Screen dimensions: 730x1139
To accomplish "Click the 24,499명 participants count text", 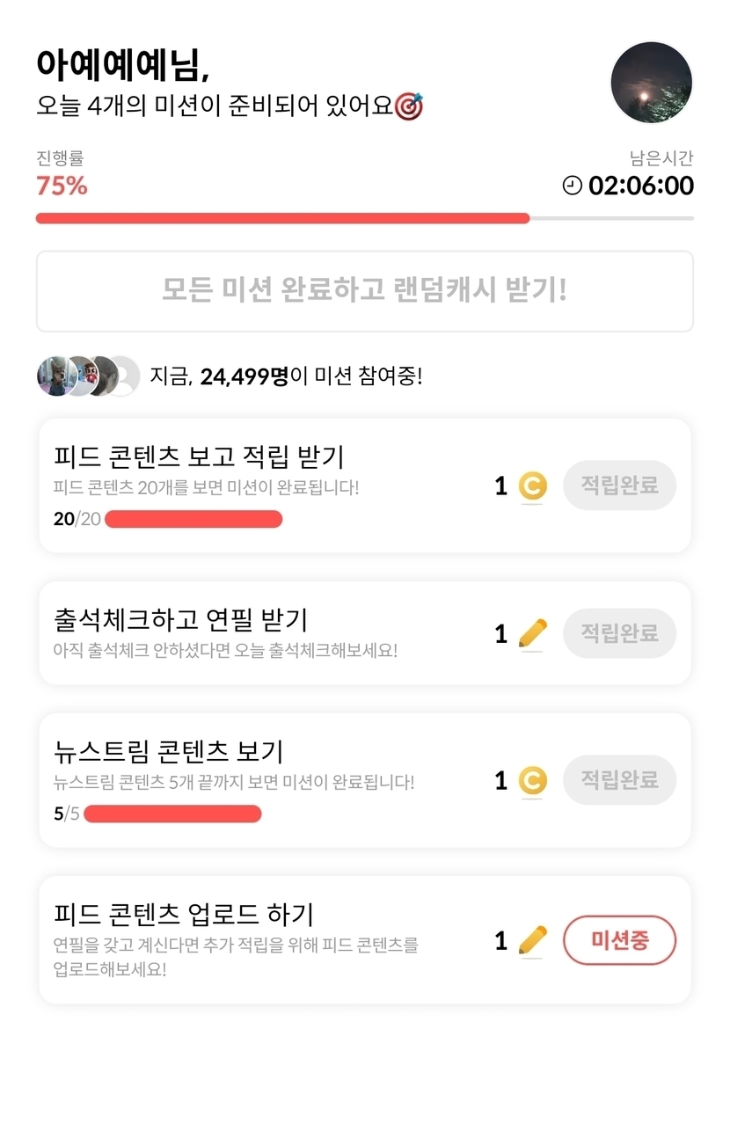I will (245, 377).
